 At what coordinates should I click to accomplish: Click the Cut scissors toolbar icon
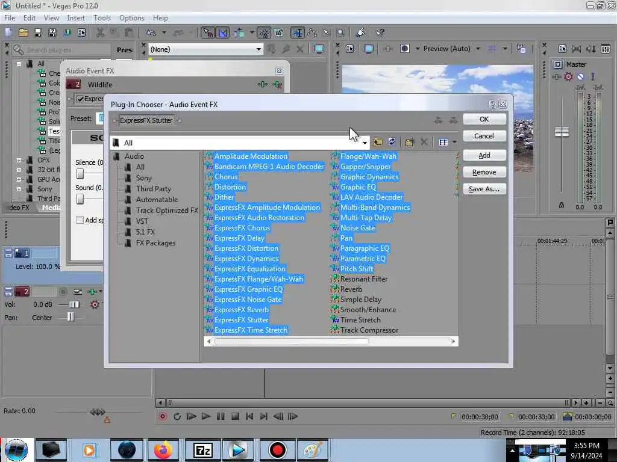click(x=101, y=32)
